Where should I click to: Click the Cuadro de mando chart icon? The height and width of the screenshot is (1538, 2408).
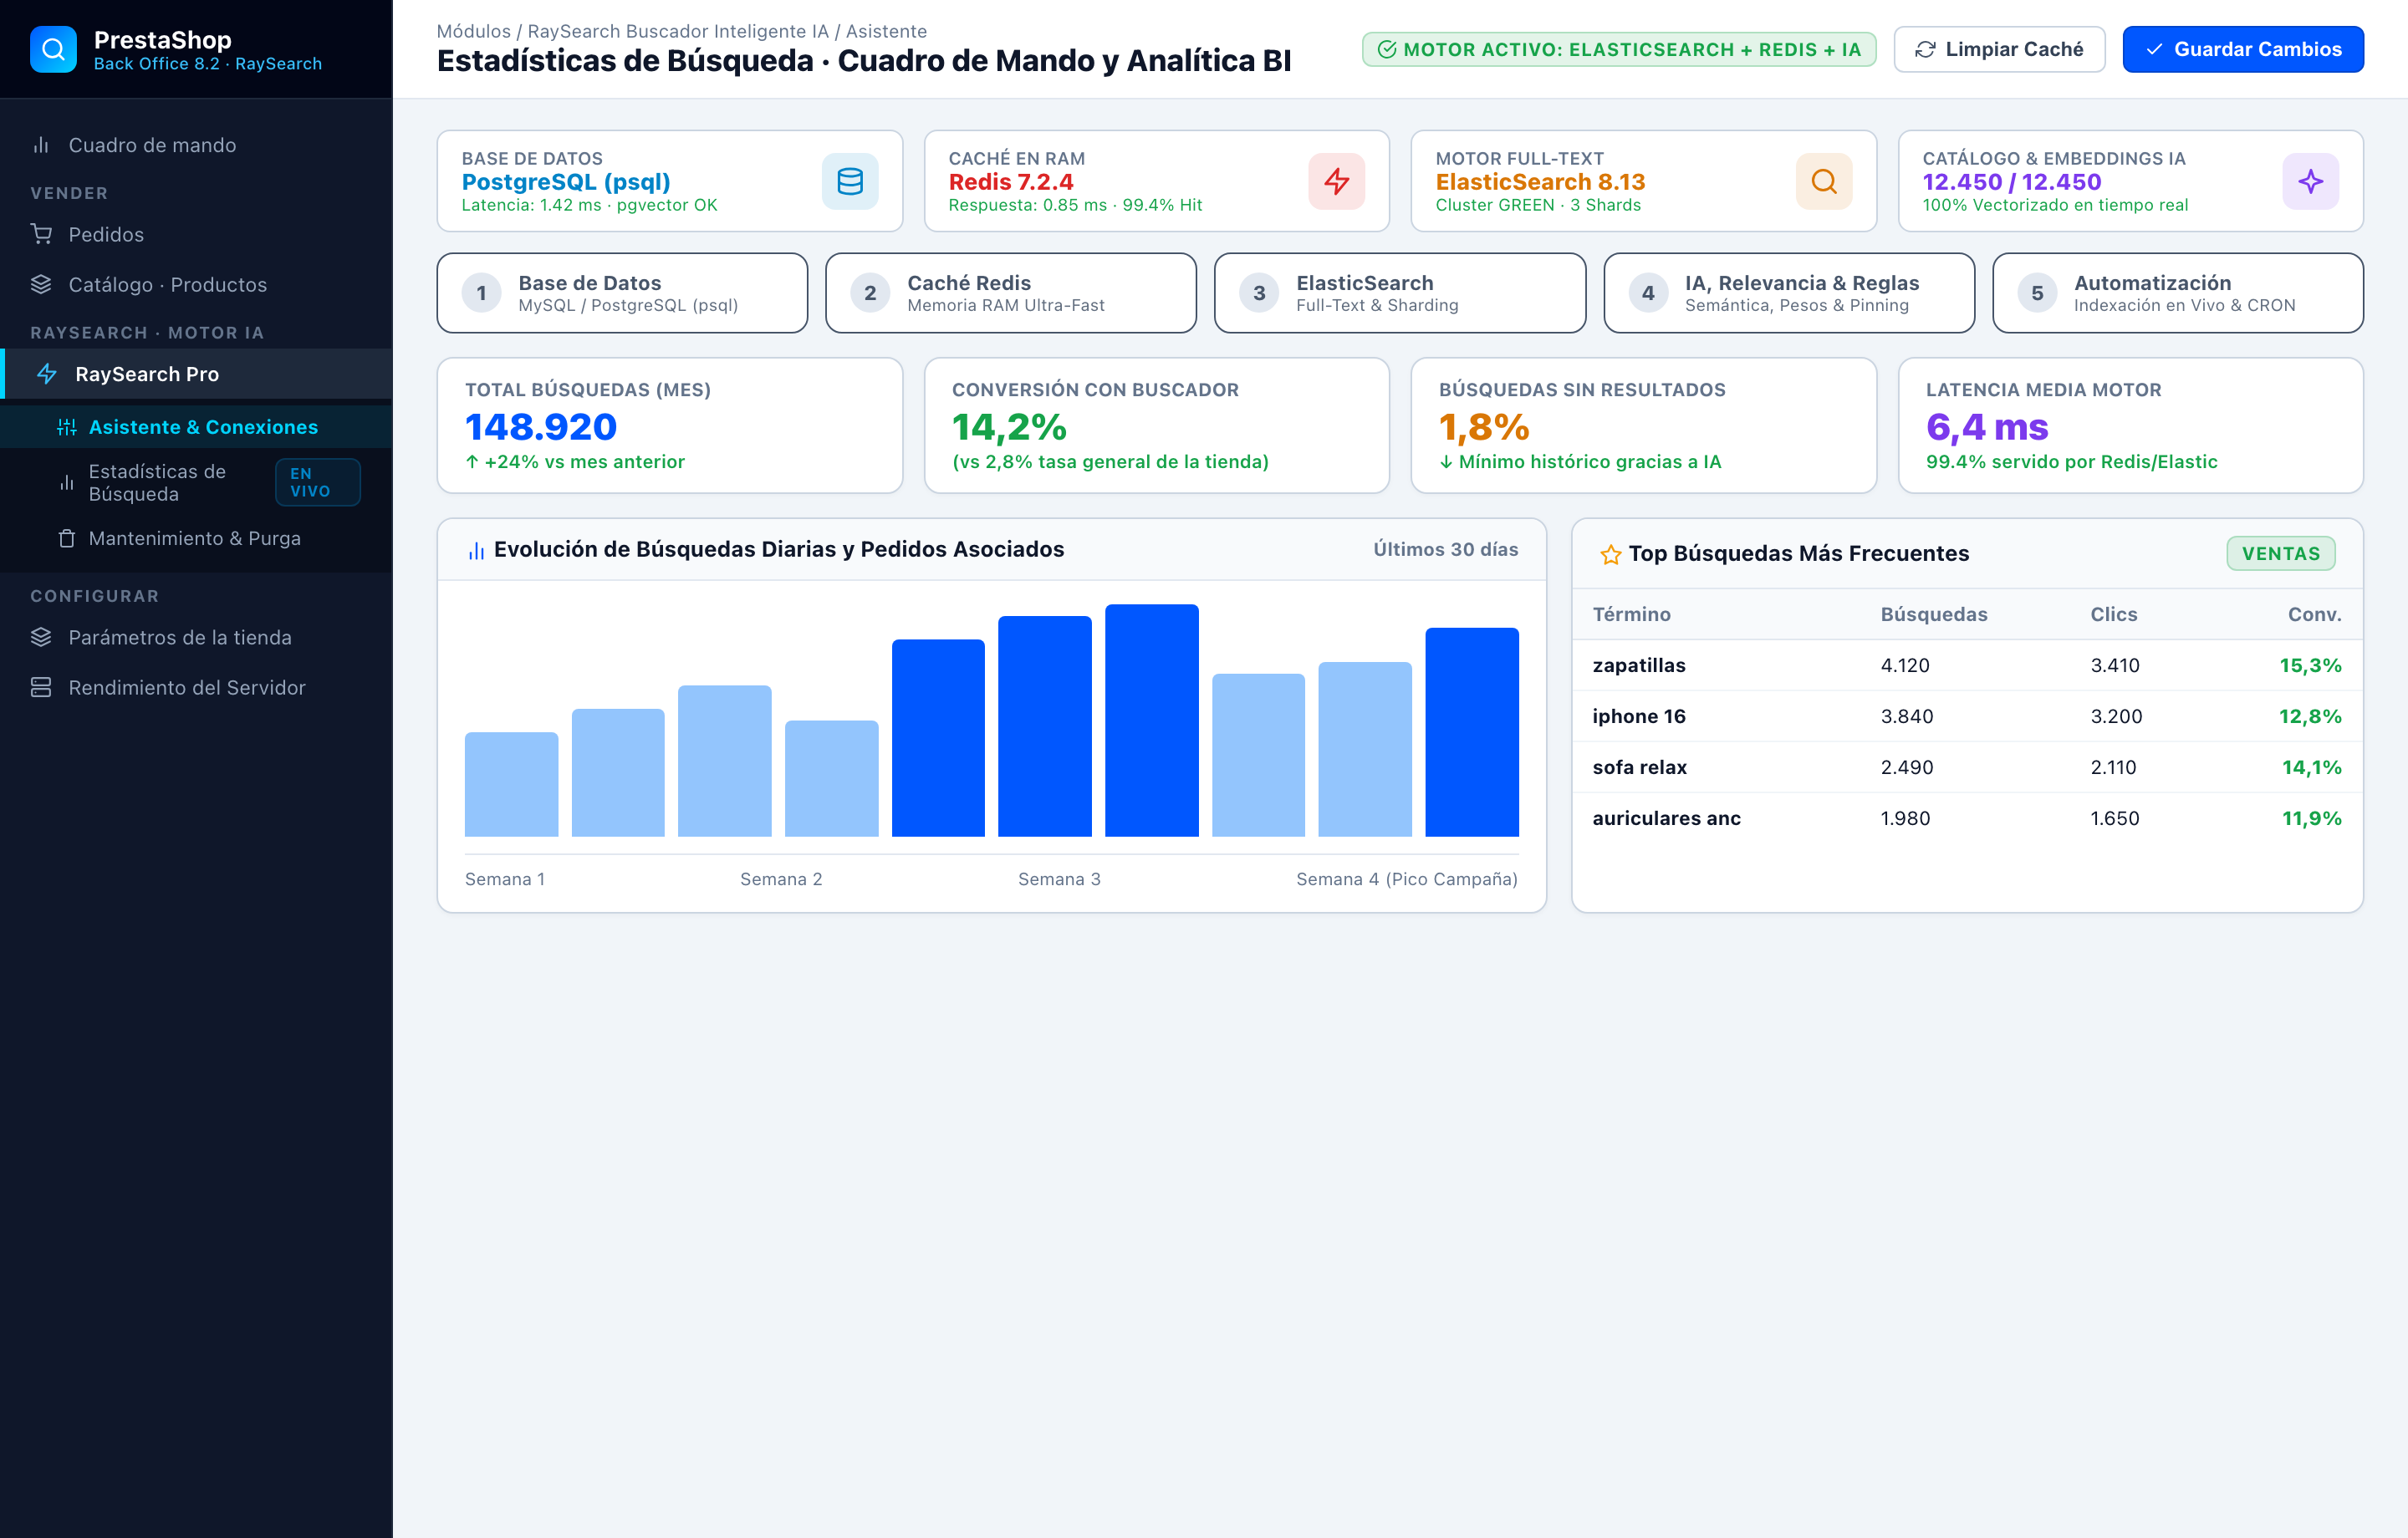[41, 145]
